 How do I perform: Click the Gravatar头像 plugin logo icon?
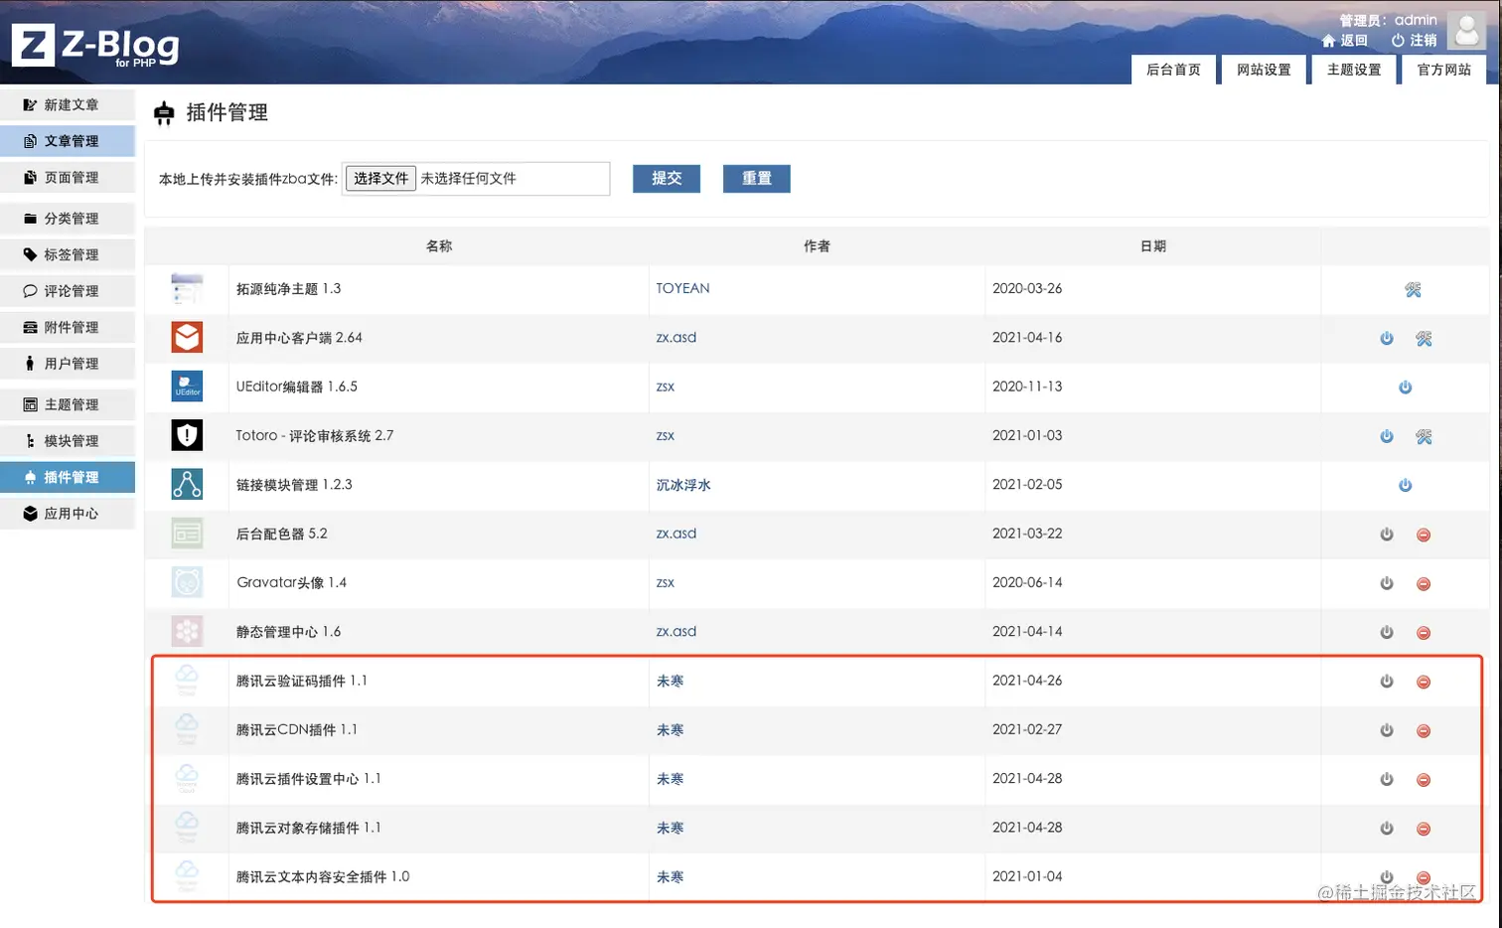point(187,582)
